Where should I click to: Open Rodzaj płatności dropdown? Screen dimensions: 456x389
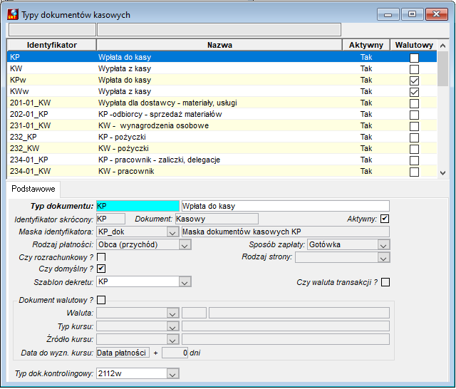coord(185,245)
